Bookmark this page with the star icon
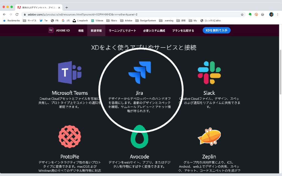This screenshot has width=282, height=176. [x=242, y=15]
